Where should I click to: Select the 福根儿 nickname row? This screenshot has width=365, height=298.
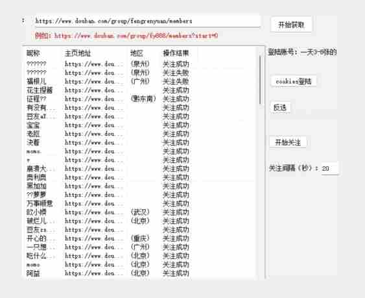[36, 81]
